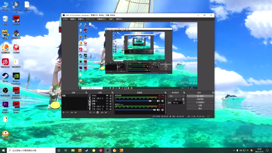The image size is (272, 153).
Task: Adjust the desktop audio volume slider
Action: [x=135, y=101]
